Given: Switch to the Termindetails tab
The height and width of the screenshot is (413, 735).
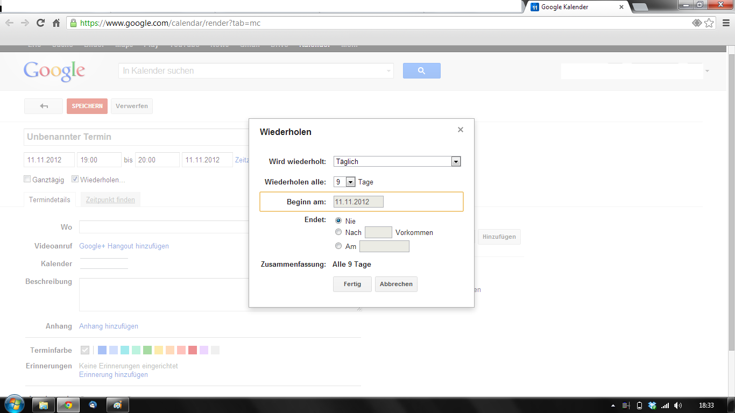Looking at the screenshot, I should (50, 200).
